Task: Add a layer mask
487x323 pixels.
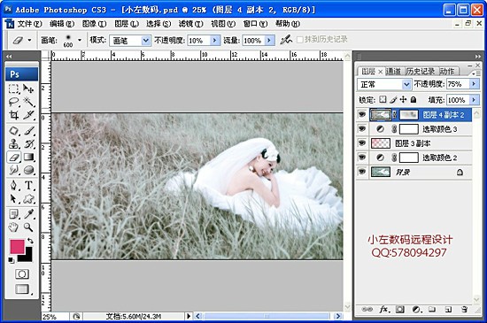Action: coord(399,310)
